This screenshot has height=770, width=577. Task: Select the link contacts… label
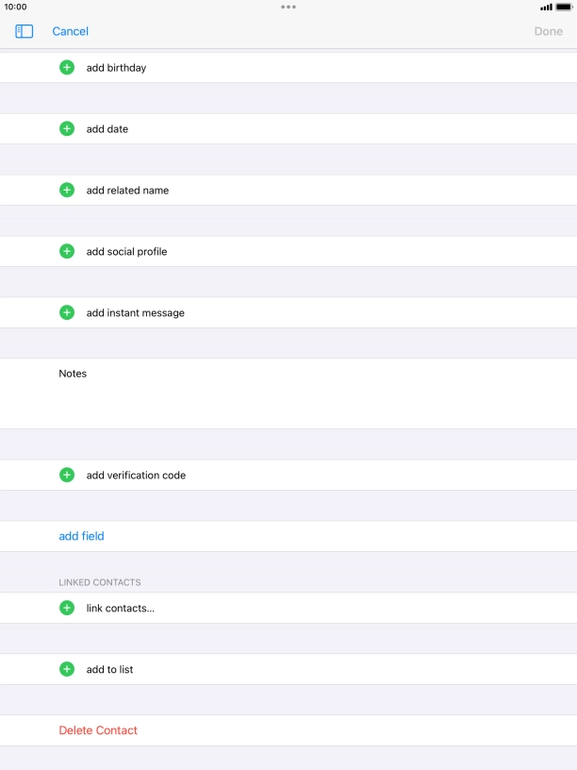(120, 609)
